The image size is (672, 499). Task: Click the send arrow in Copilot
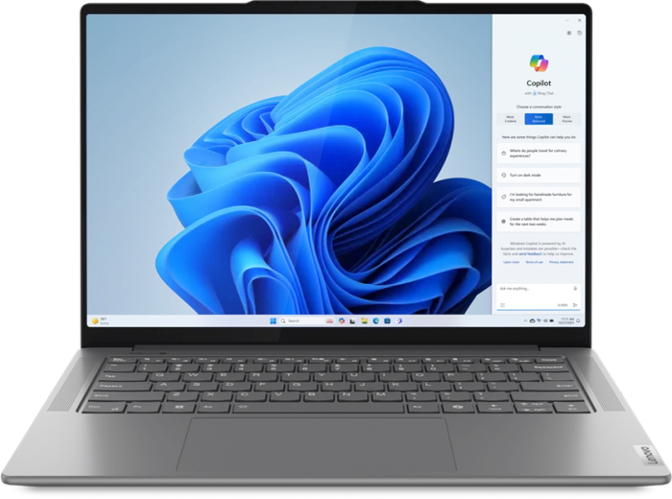[x=576, y=305]
